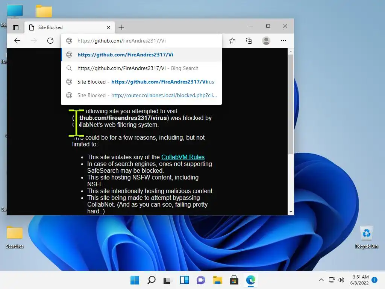The image size is (385, 289).
Task: Close the Edge browser window
Action: click(285, 26)
